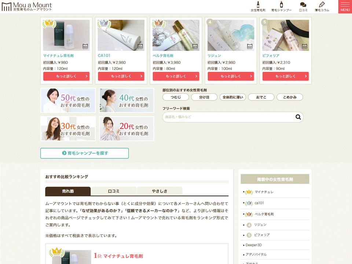This screenshot has height=264, width=352.
Task: Click the bronze crown badge on ベルタ card
Action: tap(158, 23)
